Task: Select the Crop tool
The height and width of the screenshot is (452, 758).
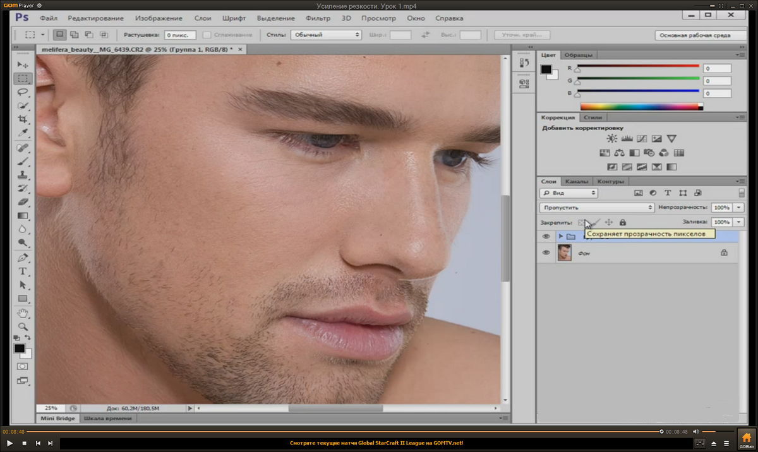Action: tap(23, 119)
